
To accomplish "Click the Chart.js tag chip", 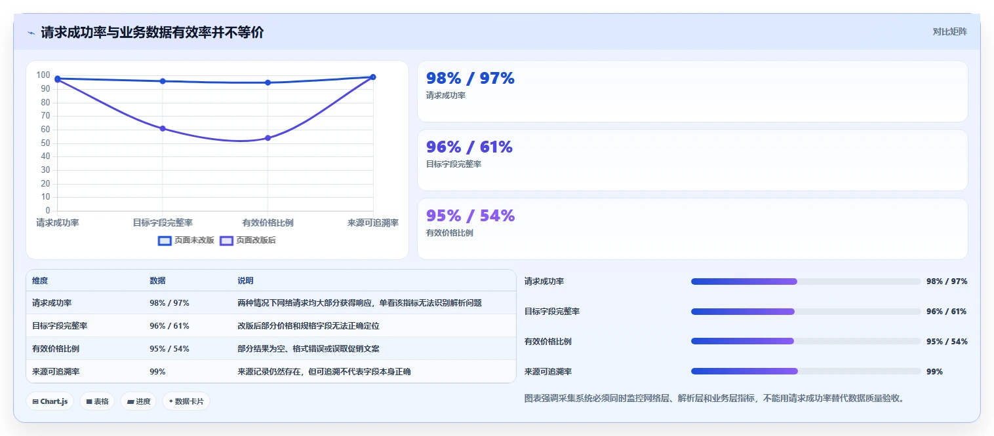I will pyautogui.click(x=50, y=401).
